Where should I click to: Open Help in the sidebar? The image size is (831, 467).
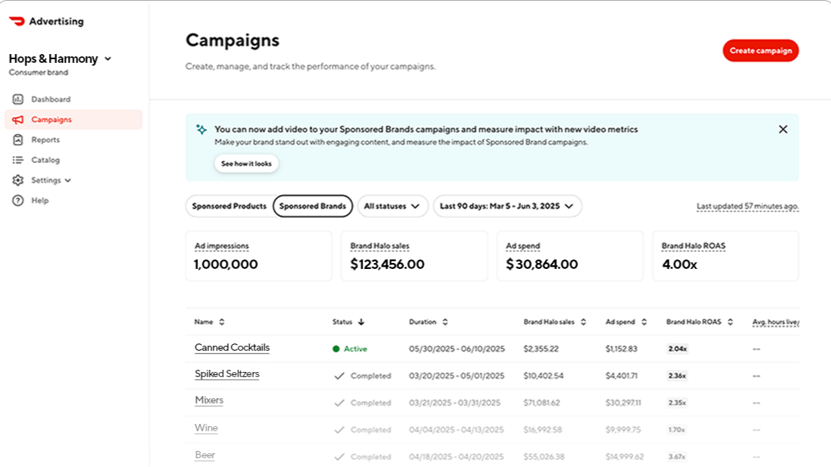pos(40,200)
